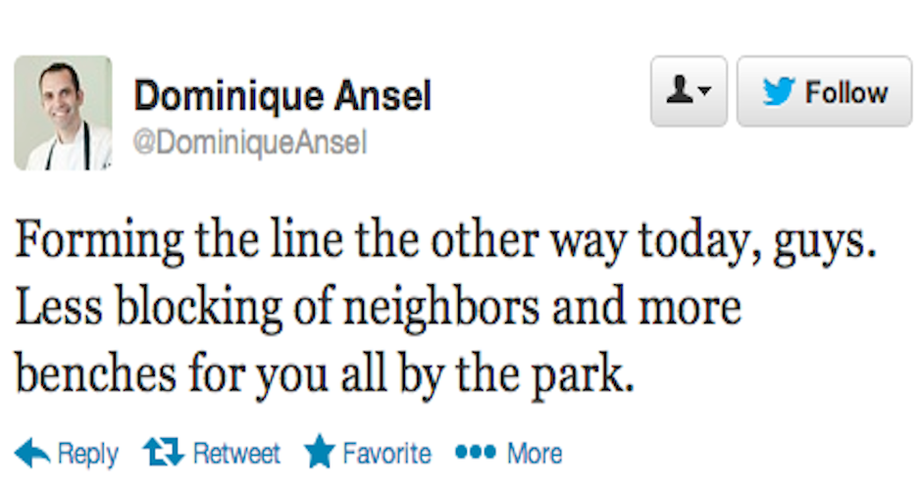The height and width of the screenshot is (490, 922).
Task: Click the word "Forming" starting the tweet
Action: coord(99,243)
